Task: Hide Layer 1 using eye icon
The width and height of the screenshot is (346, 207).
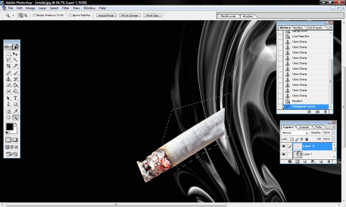Action: click(284, 155)
